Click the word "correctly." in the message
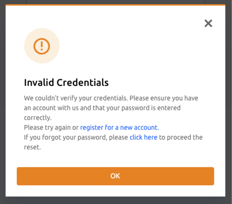Screen dimensions: 232x204 (38, 118)
